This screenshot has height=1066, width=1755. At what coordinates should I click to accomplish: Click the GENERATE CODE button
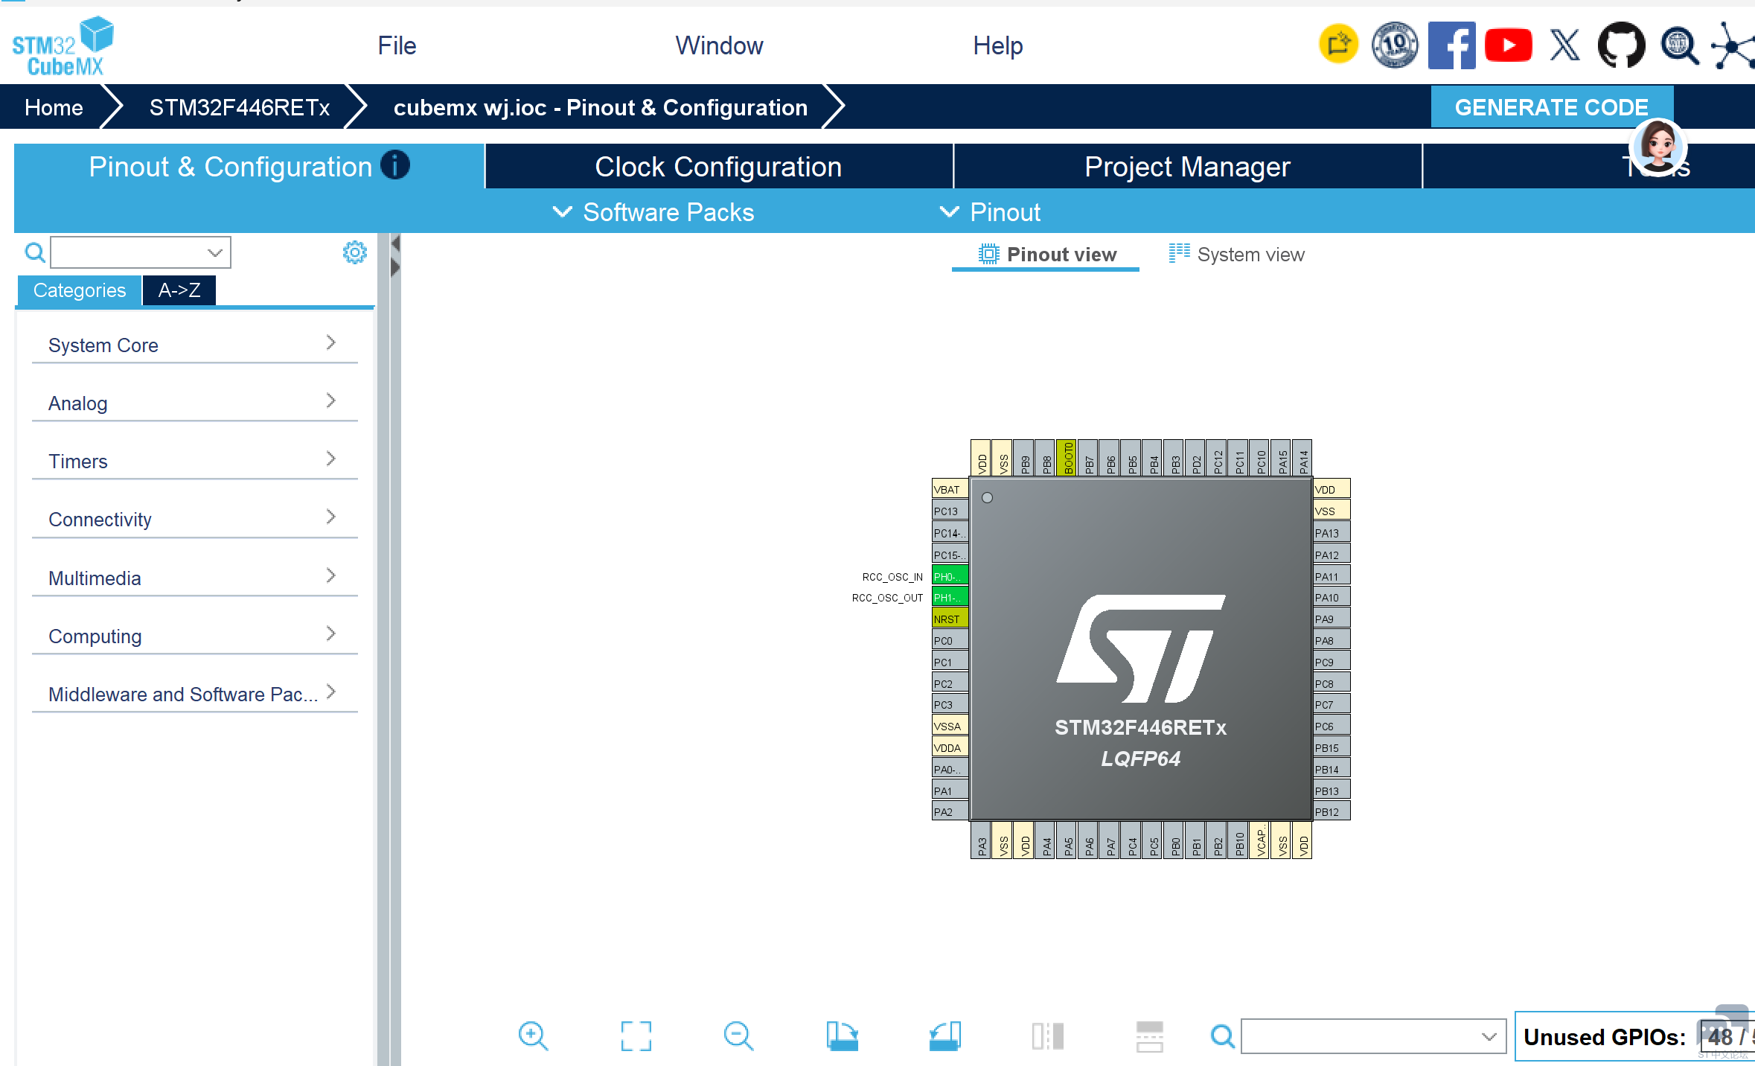tap(1552, 107)
